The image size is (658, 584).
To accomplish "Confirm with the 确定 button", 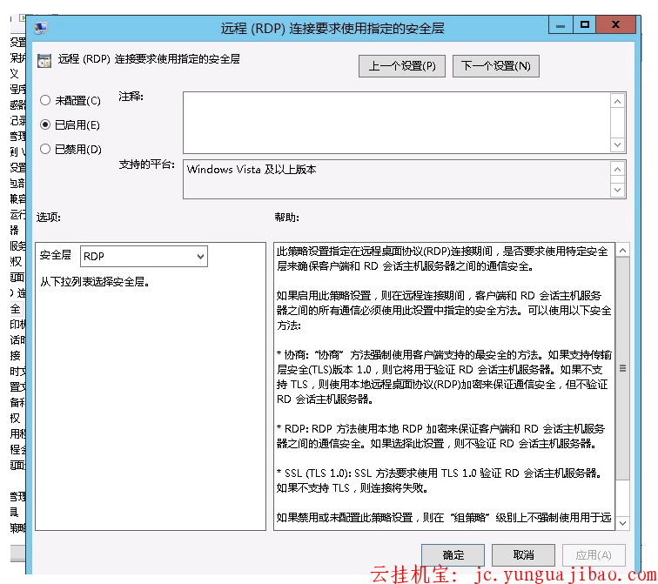I will pyautogui.click(x=453, y=555).
